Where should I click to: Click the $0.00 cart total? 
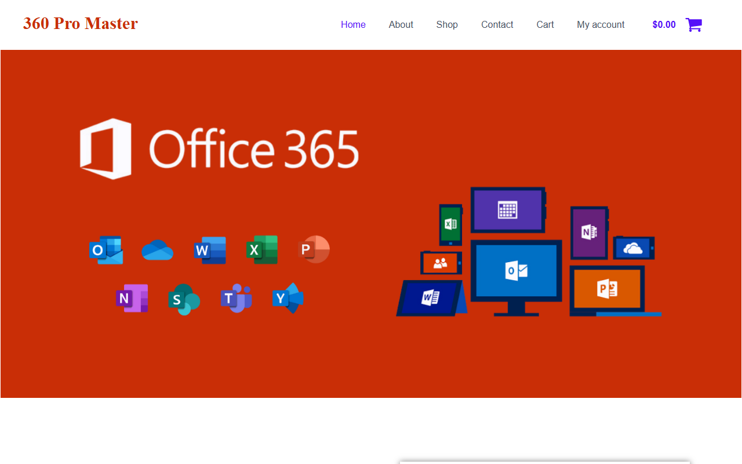pos(664,24)
